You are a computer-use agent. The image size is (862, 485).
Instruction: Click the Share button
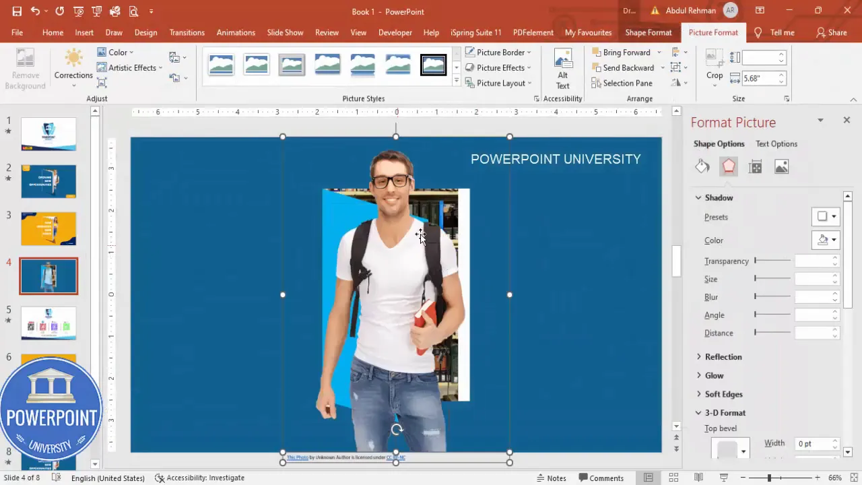(831, 32)
